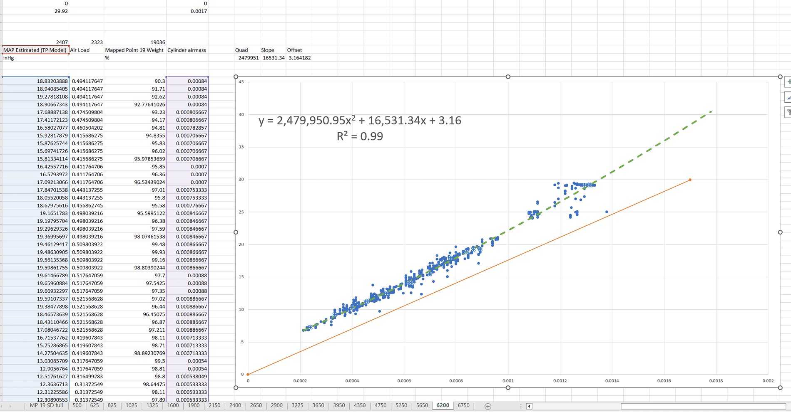Click the horizontal scrollbar left arrow

pos(529,406)
